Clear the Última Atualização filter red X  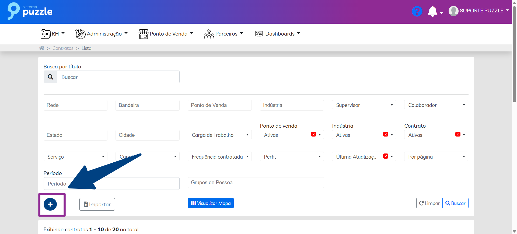(x=386, y=156)
